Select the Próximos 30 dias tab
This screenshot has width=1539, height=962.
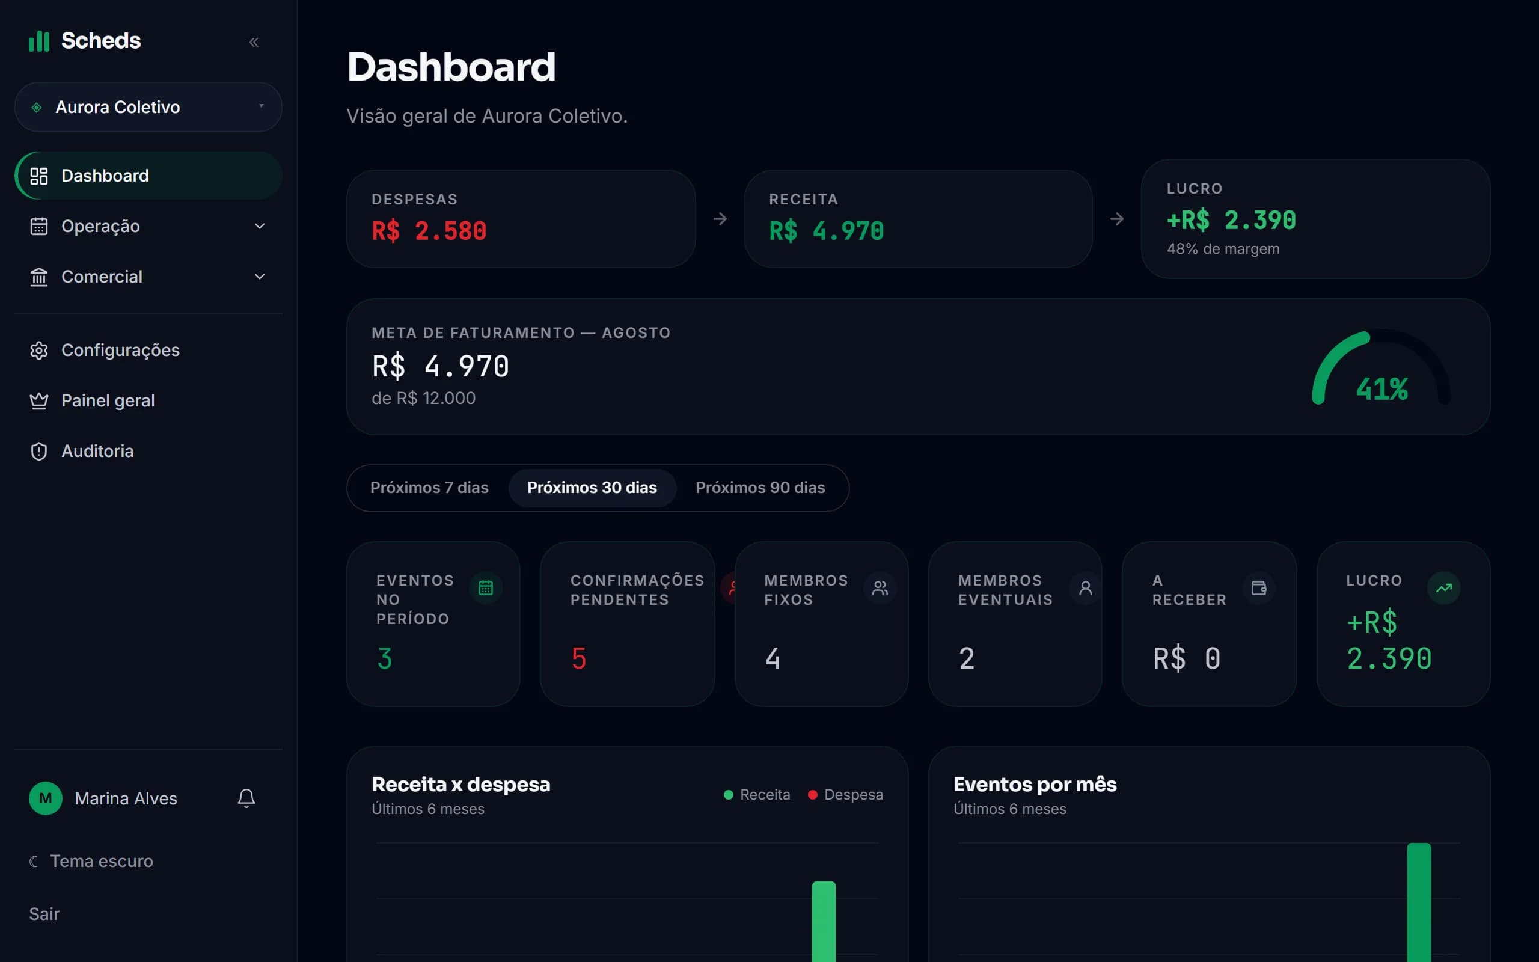[x=592, y=488]
